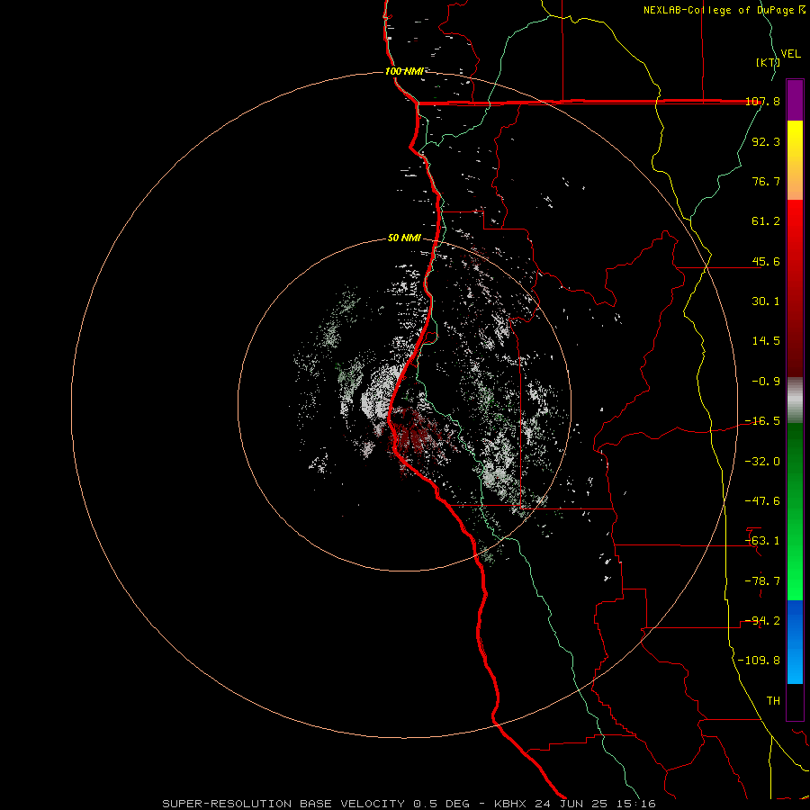Click the KBHX station identifier
The width and height of the screenshot is (810, 810).
tap(510, 804)
